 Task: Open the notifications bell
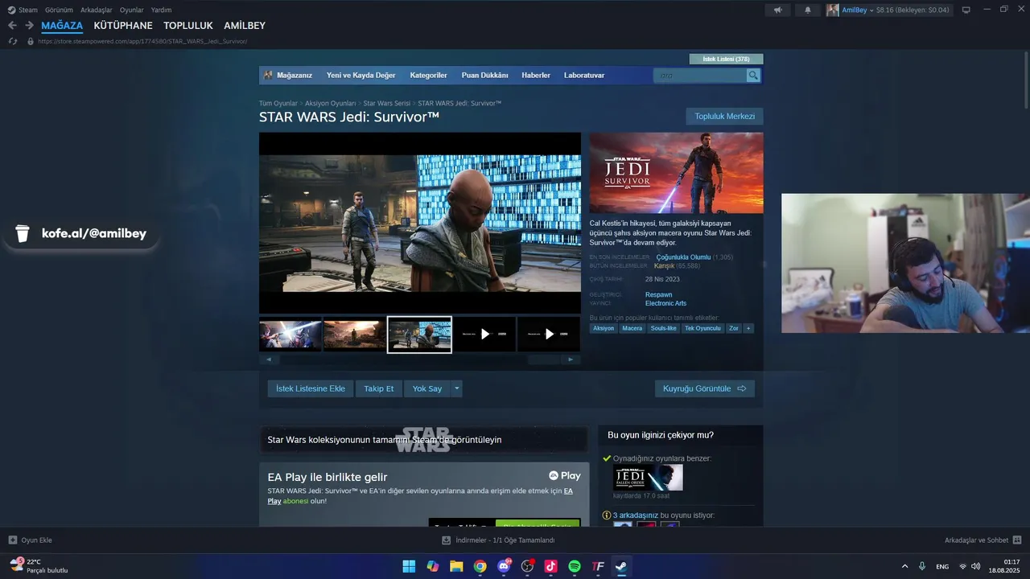(x=808, y=10)
